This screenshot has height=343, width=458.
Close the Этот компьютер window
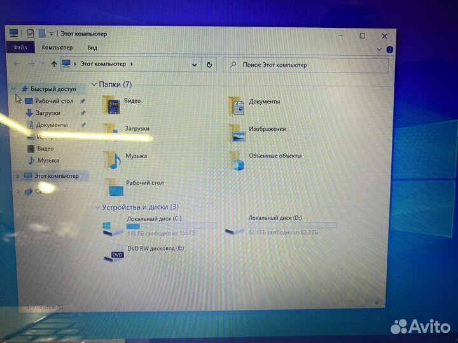[384, 36]
